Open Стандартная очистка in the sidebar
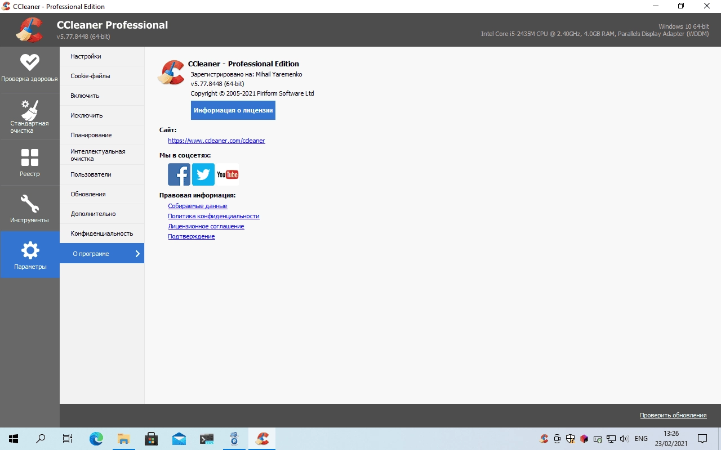 point(29,116)
